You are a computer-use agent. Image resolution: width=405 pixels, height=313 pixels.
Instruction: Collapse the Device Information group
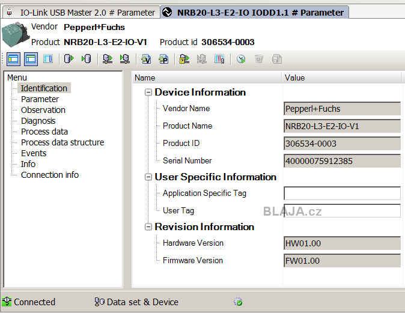(148, 92)
